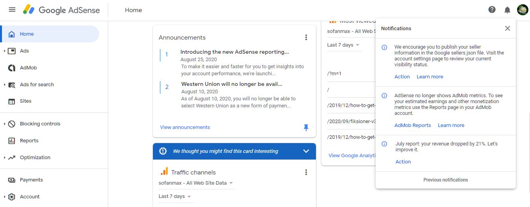Open Most viewed Last 7 days dropdown
Screen dimensions: 530x207
[x=344, y=45]
